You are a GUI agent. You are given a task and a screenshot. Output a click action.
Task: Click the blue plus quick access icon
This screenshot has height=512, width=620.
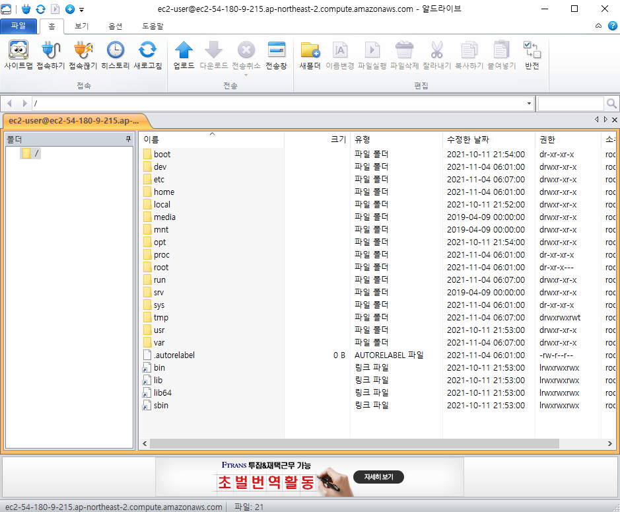coord(69,9)
